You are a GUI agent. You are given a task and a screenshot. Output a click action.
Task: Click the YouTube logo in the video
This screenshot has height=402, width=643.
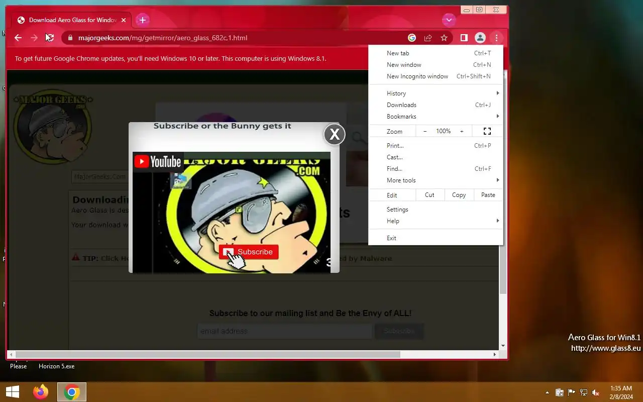point(158,161)
